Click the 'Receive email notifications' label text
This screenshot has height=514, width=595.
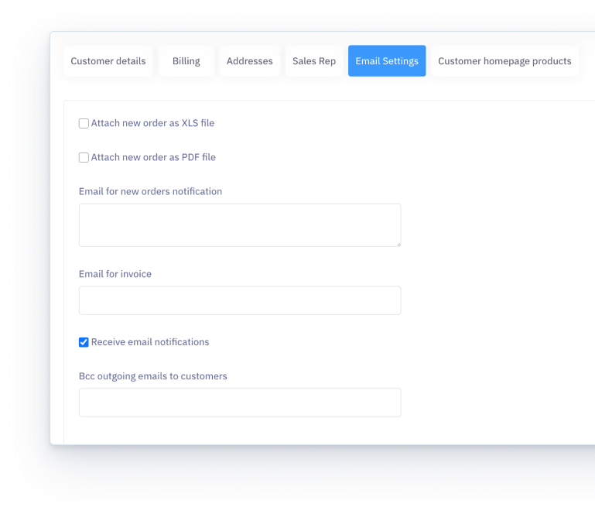coord(150,342)
